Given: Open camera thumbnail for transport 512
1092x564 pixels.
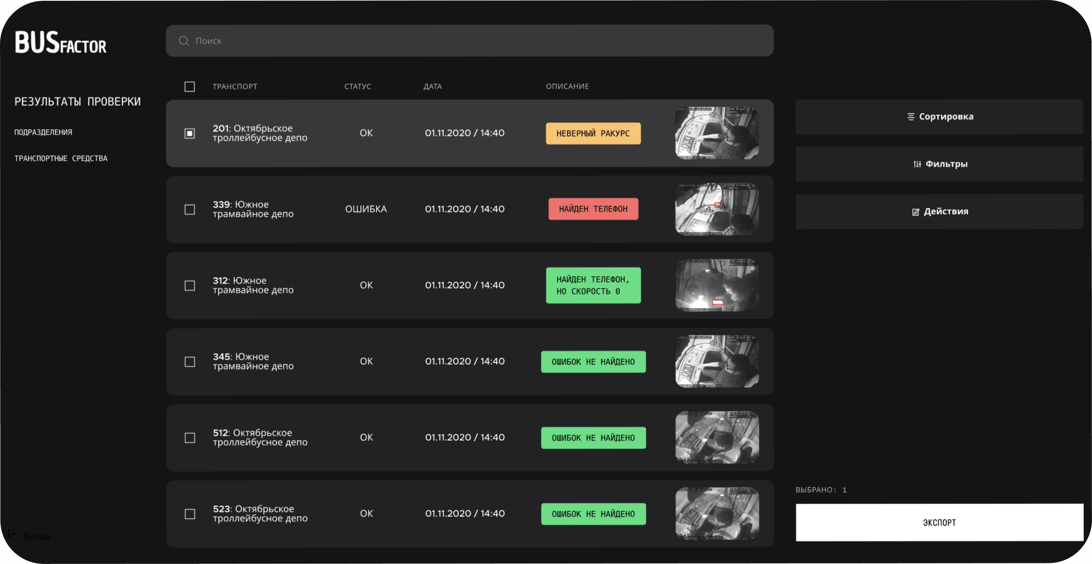Looking at the screenshot, I should pos(717,437).
